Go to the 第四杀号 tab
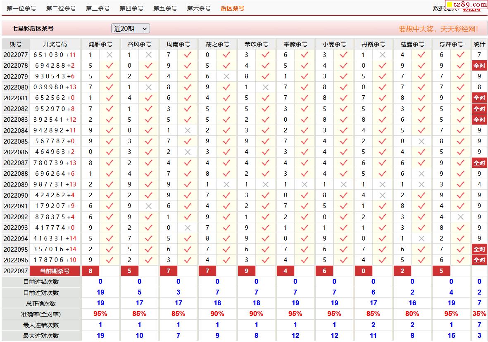The image size is (488, 342). (131, 8)
